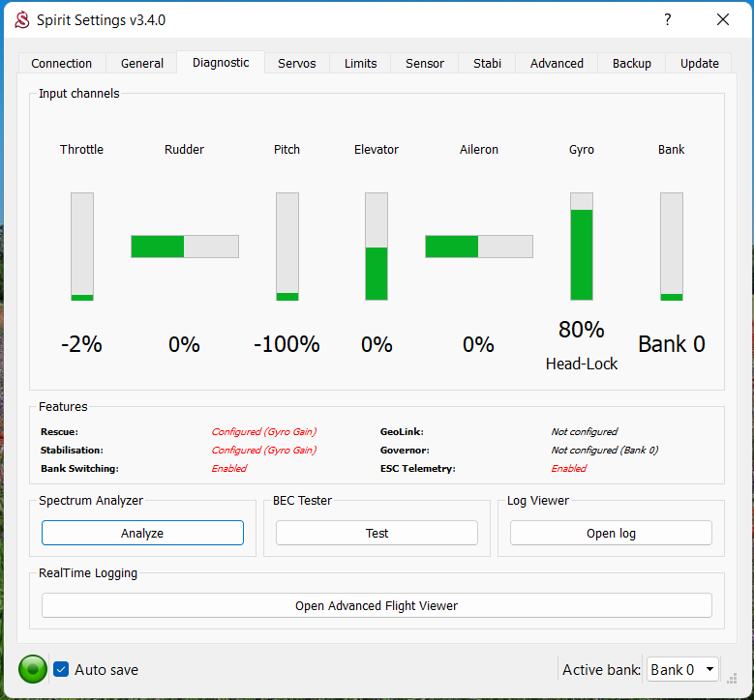Toggle the Auto save checkbox
Viewport: 754px width, 700px height.
(x=62, y=669)
